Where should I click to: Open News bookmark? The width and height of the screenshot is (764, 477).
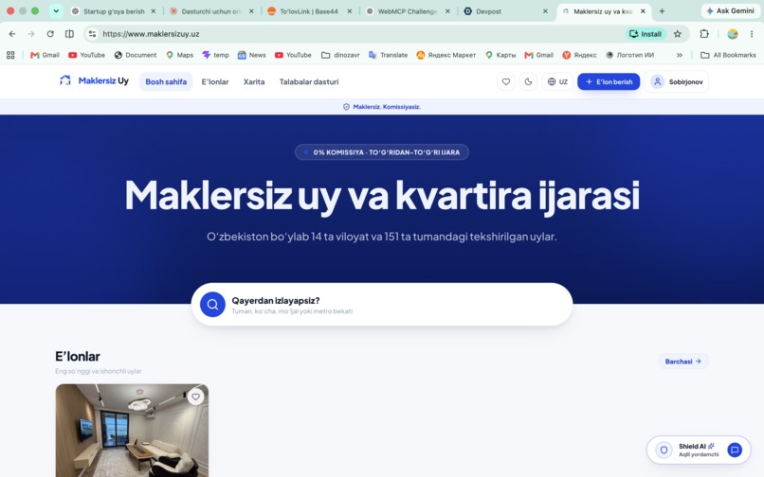click(252, 55)
